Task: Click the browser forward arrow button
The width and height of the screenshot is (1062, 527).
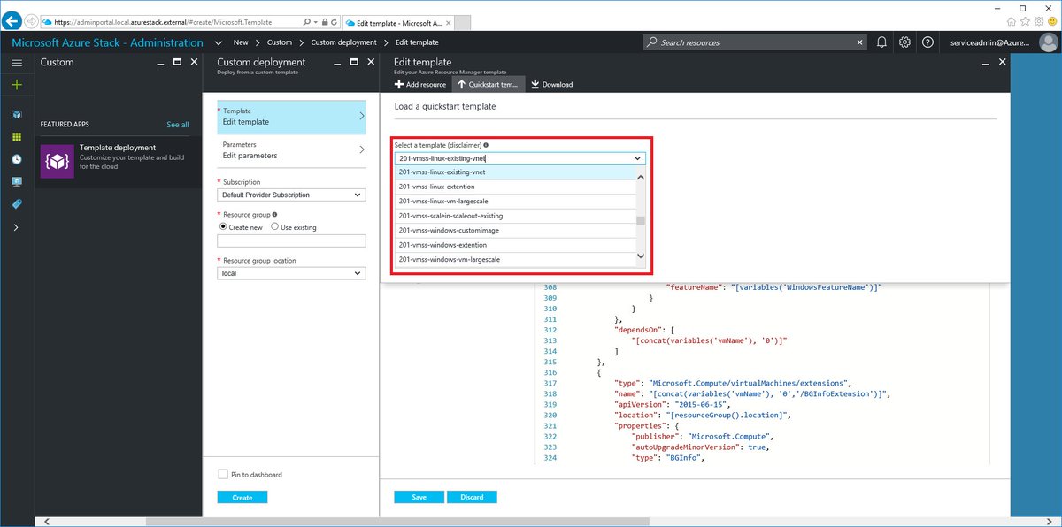Action: (32, 20)
